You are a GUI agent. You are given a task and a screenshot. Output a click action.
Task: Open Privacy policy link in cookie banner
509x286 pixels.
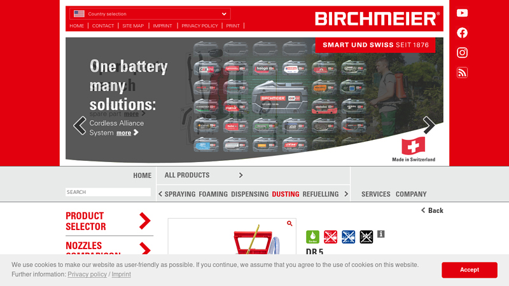click(87, 275)
